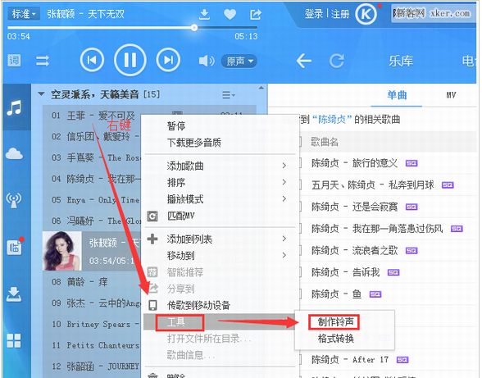Viewport: 482px width, 378px height.
Task: Switch playback order mode icon
Action: tap(43, 61)
